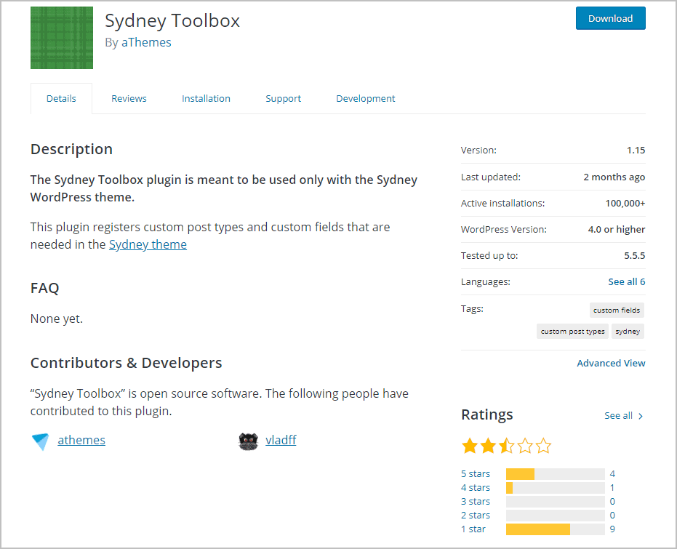The width and height of the screenshot is (677, 549).
Task: Open the 1 star reviews link
Action: (473, 529)
